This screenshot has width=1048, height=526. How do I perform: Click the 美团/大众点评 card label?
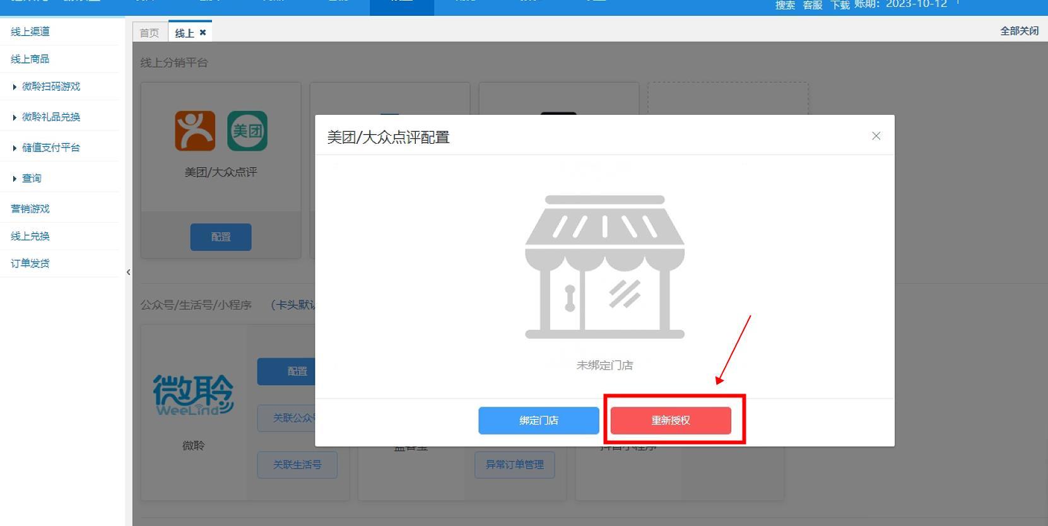click(x=221, y=172)
